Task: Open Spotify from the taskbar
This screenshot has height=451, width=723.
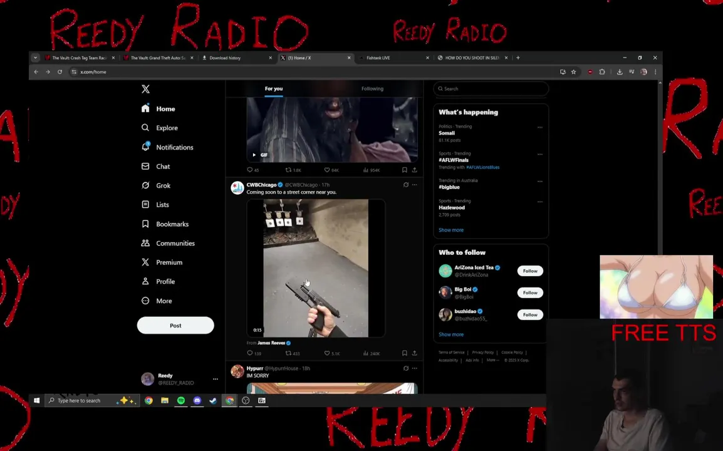Action: tap(180, 401)
